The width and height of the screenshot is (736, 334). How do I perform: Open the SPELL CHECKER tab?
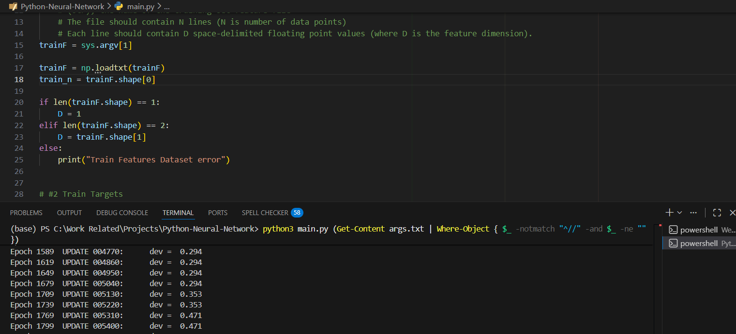pyautogui.click(x=265, y=213)
